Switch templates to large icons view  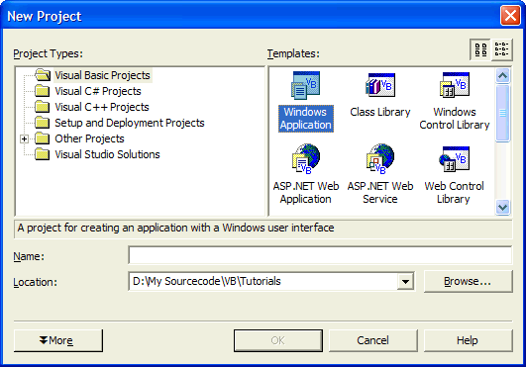pyautogui.click(x=480, y=49)
